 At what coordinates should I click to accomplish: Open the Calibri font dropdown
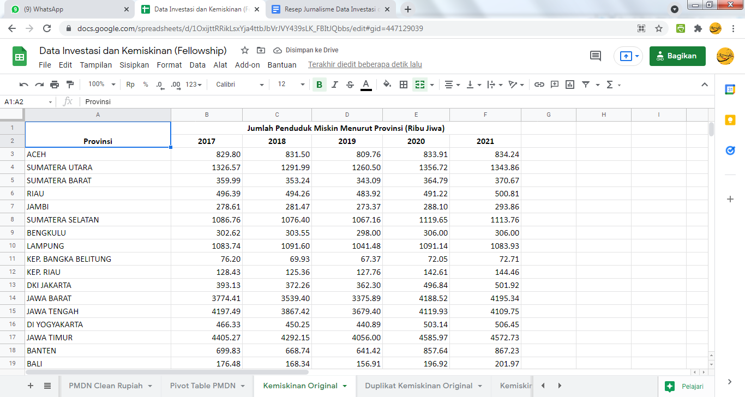[x=239, y=85]
